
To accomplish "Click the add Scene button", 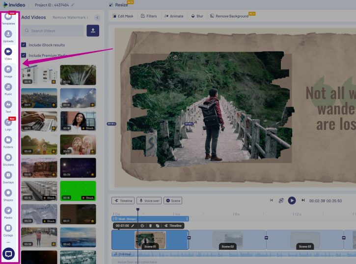I will (x=173, y=201).
